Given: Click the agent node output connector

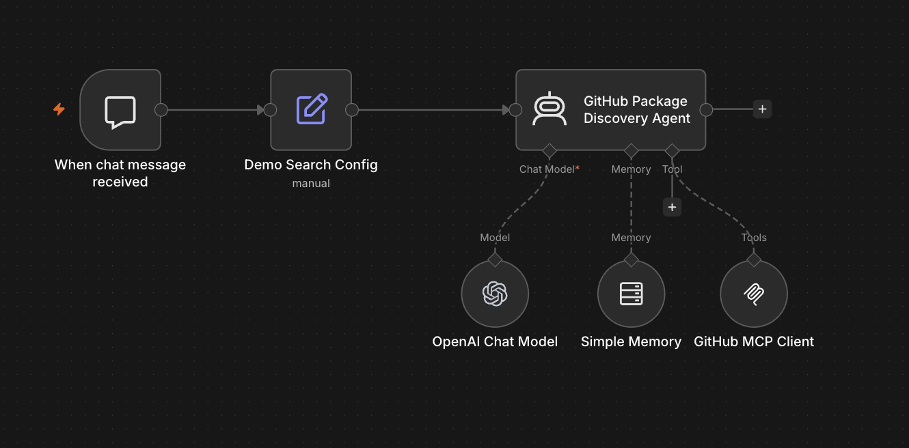Looking at the screenshot, I should (706, 110).
